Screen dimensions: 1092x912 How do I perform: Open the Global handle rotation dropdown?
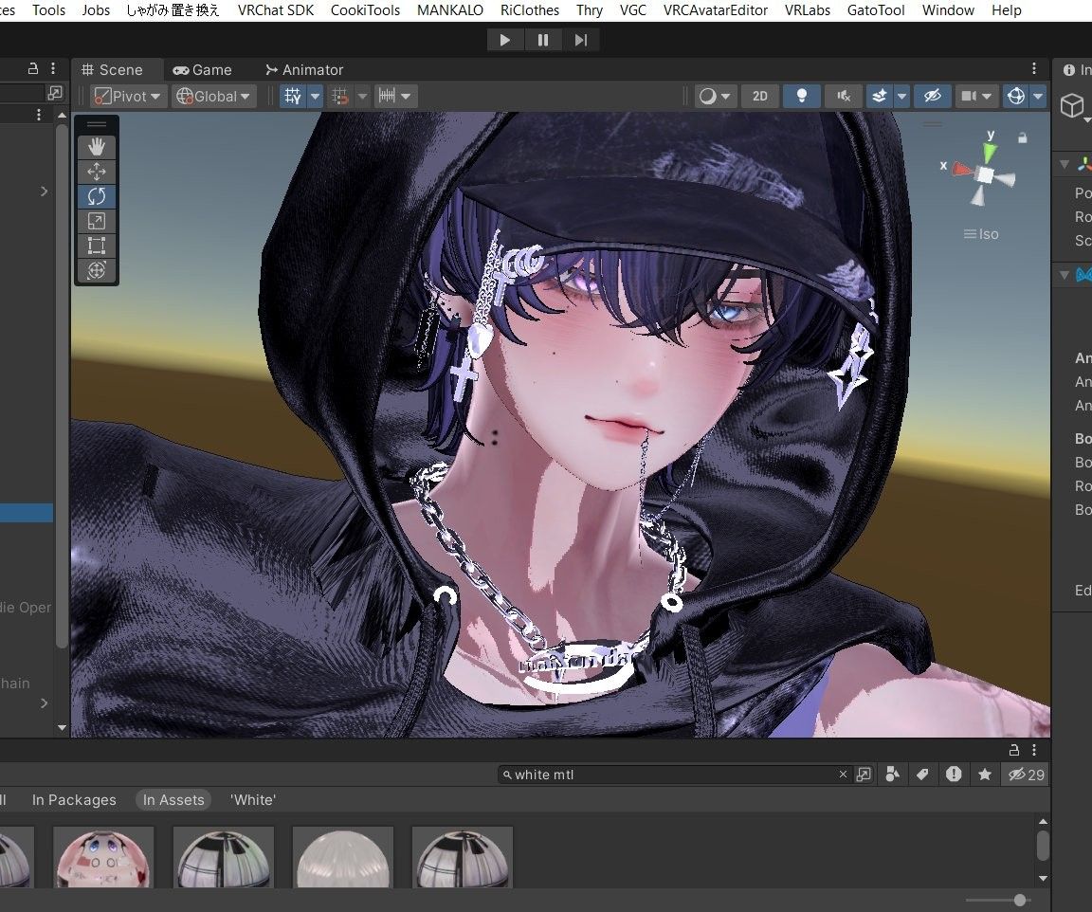pos(214,96)
